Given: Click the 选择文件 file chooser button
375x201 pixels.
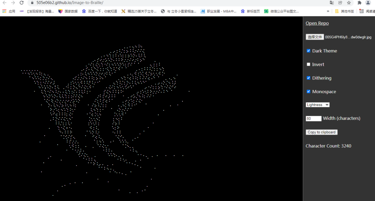Looking at the screenshot, I should pyautogui.click(x=315, y=37).
